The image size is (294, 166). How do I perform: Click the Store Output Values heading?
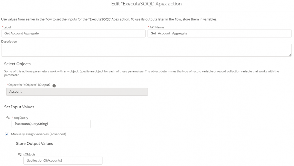tap(34, 144)
